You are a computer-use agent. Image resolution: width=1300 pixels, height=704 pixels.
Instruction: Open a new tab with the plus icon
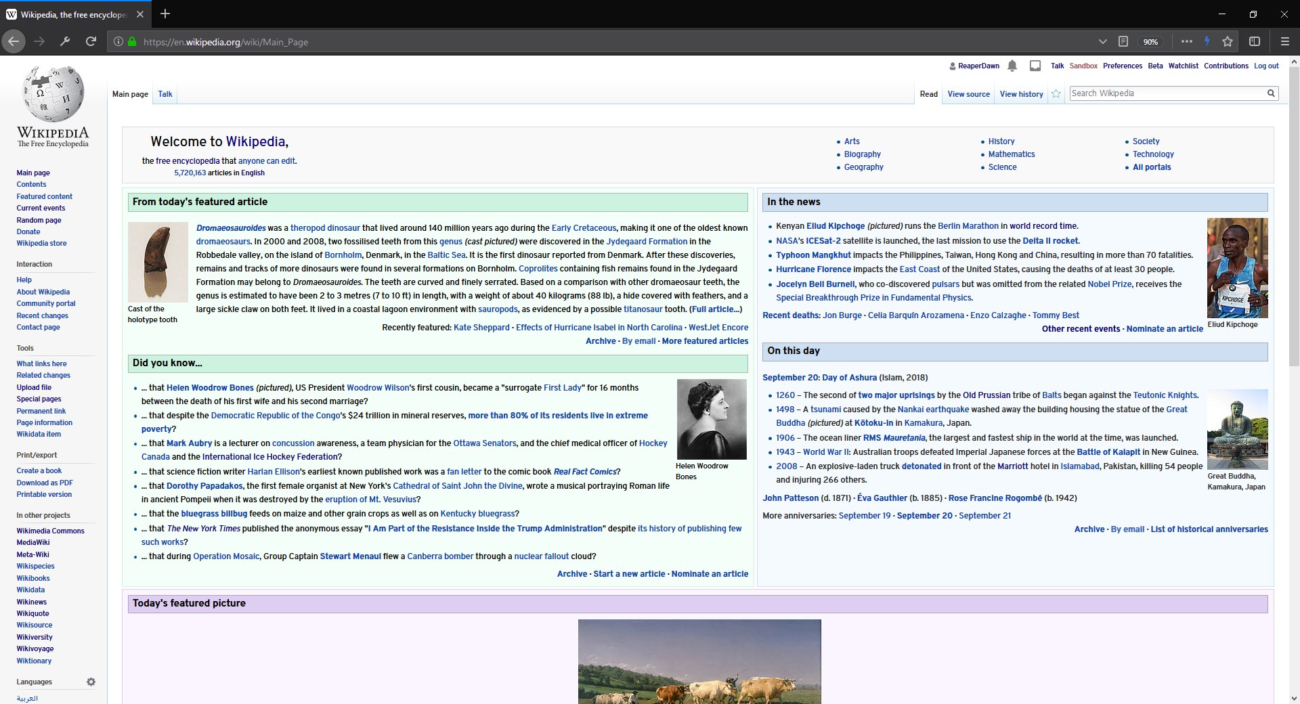coord(165,14)
